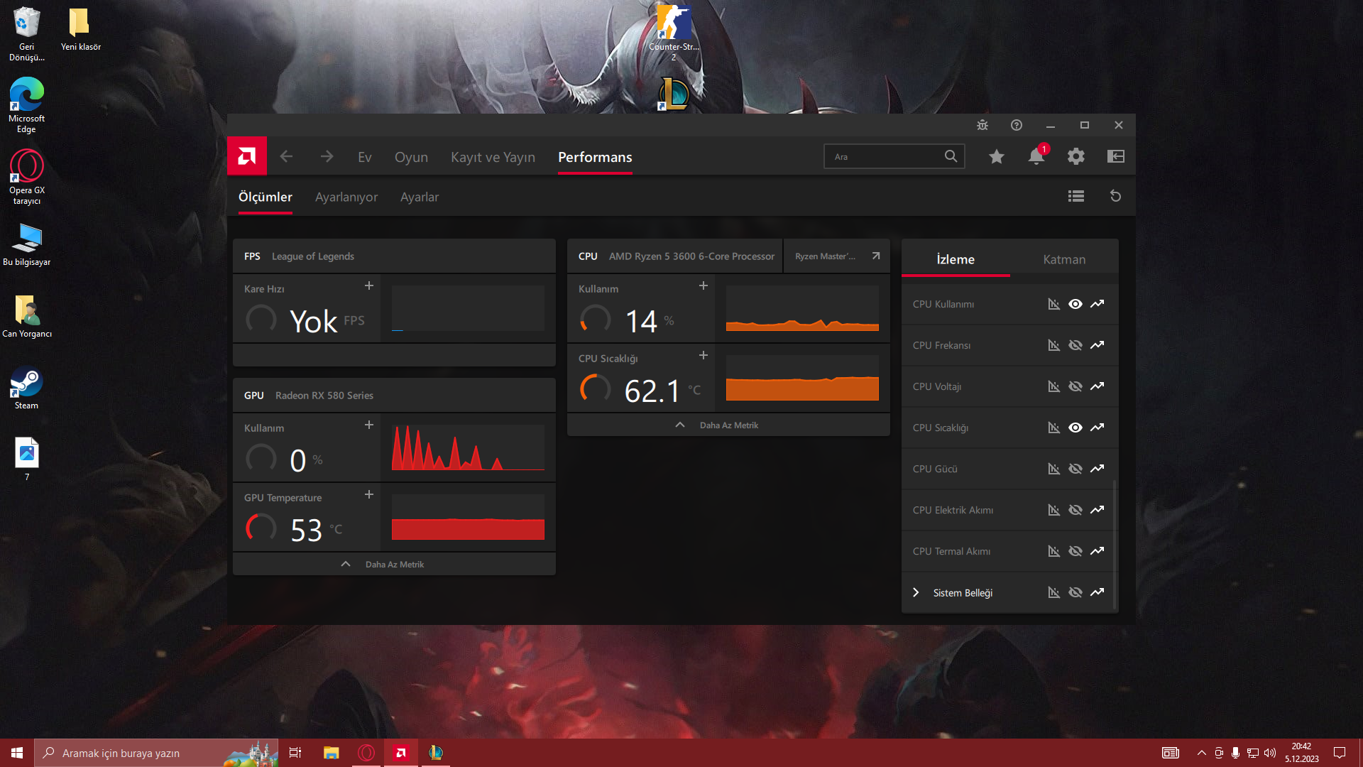Click the AMD logo home icon
The width and height of the screenshot is (1363, 767).
pyautogui.click(x=246, y=156)
